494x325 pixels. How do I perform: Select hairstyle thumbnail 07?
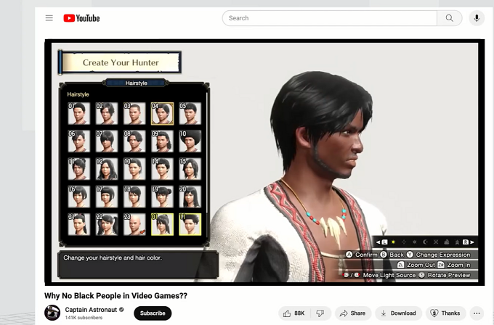(107, 141)
